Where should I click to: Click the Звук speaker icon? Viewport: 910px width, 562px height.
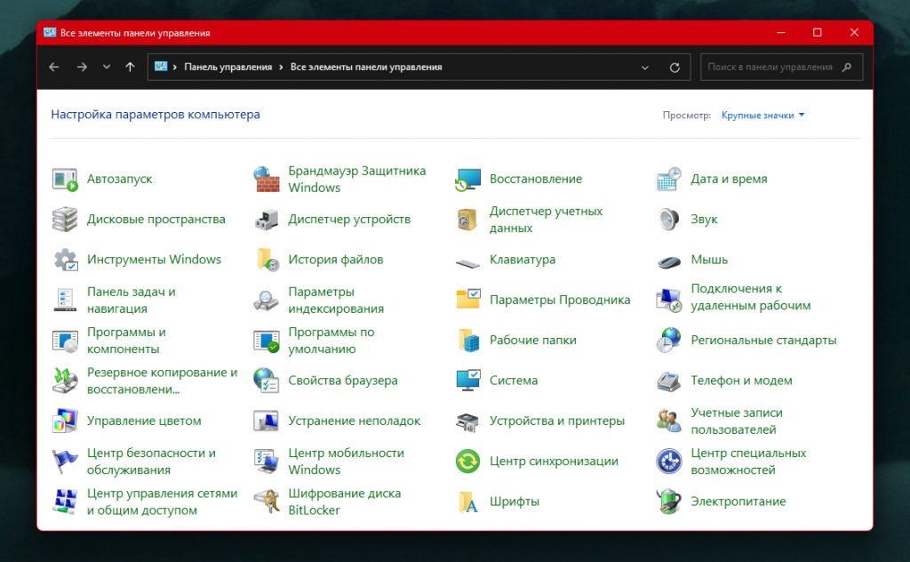(x=668, y=220)
